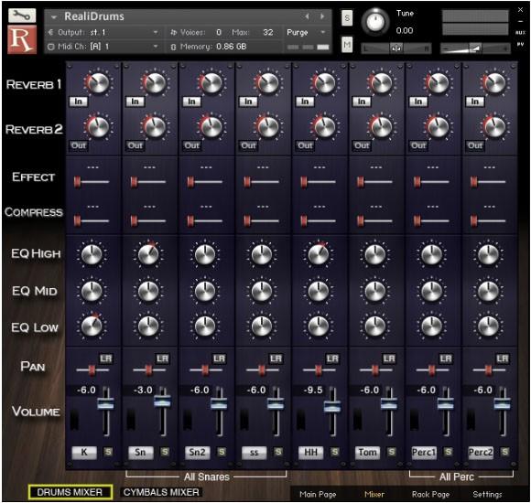Click volume fader on HH channel
This screenshot has height=503, width=531.
[332, 406]
